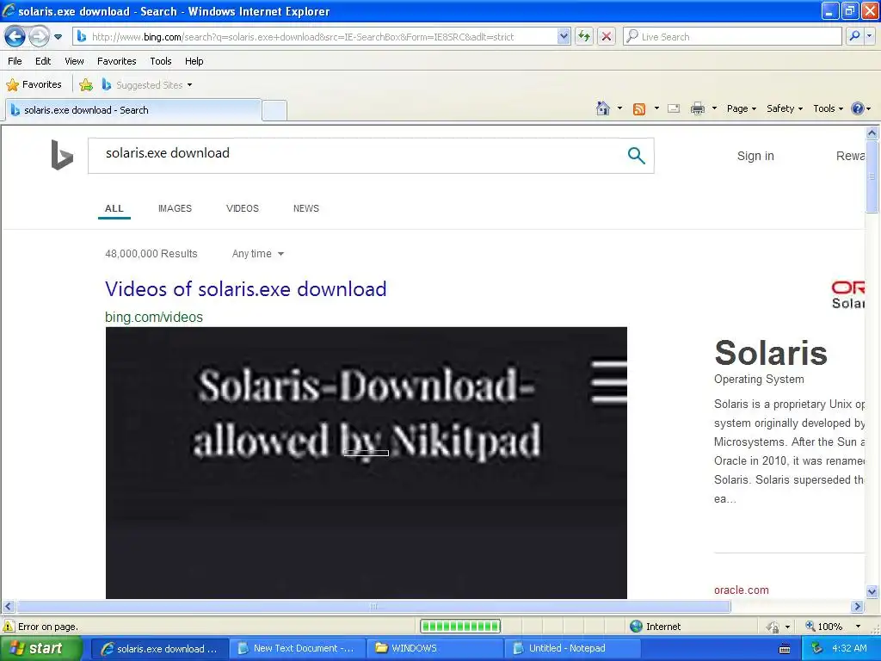Click the blue Help question mark icon
This screenshot has height=661, width=881.
click(858, 108)
